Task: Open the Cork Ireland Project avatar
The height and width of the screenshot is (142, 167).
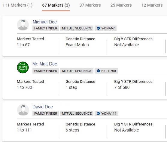Action: 23,68
